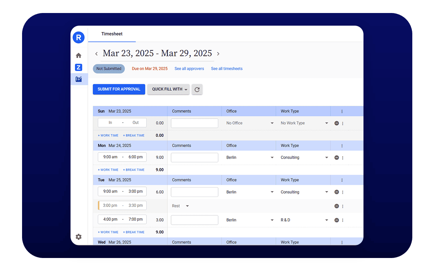The image size is (434, 271).
Task: Click Sunday In - Out time field
Action: point(122,123)
